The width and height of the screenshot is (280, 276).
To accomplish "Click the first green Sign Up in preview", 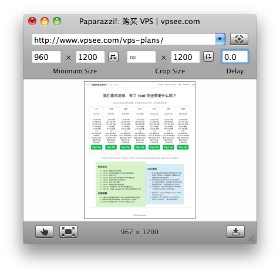I will point(96,147).
